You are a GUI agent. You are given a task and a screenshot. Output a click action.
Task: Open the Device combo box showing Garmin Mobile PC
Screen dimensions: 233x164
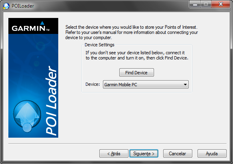[x=146, y=84]
